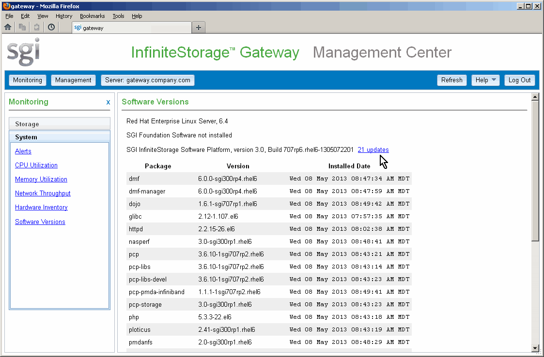Select the dmf package row name
Image resolution: width=544 pixels, height=357 pixels.
click(134, 179)
